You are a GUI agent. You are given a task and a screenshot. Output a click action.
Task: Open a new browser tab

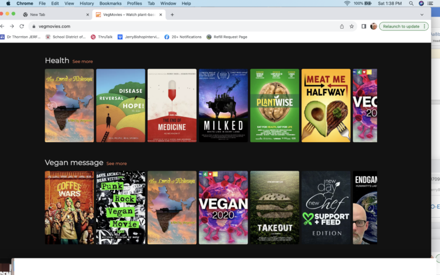pyautogui.click(x=172, y=14)
